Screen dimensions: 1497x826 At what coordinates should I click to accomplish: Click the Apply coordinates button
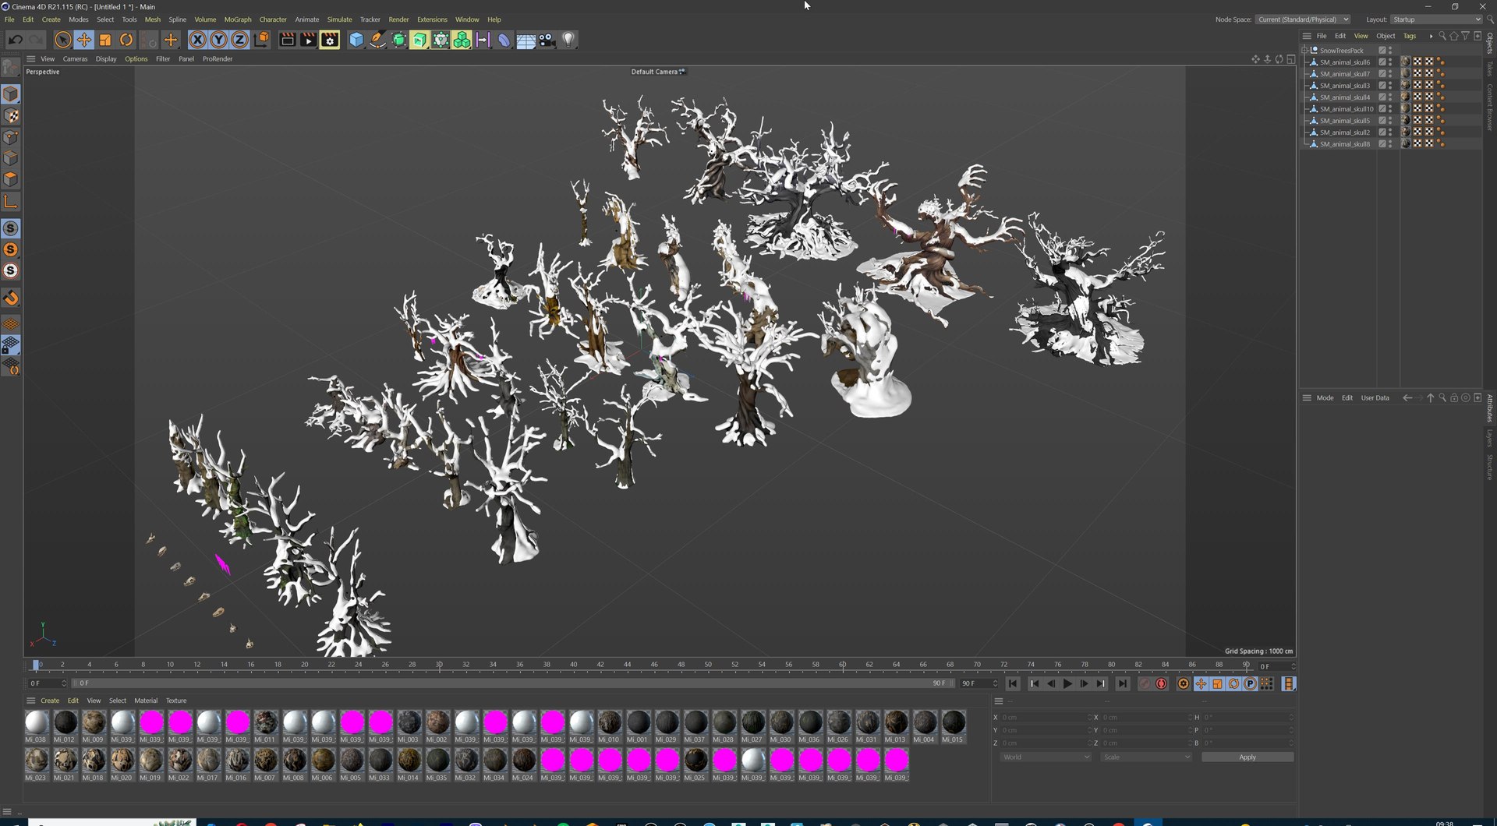[1247, 757]
